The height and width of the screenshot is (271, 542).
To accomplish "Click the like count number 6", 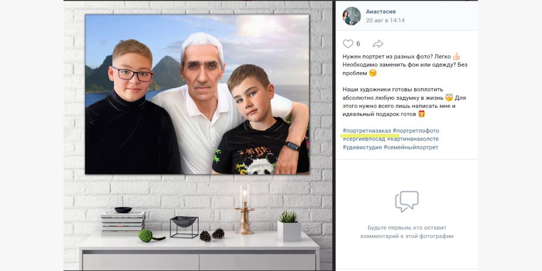I will point(358,44).
